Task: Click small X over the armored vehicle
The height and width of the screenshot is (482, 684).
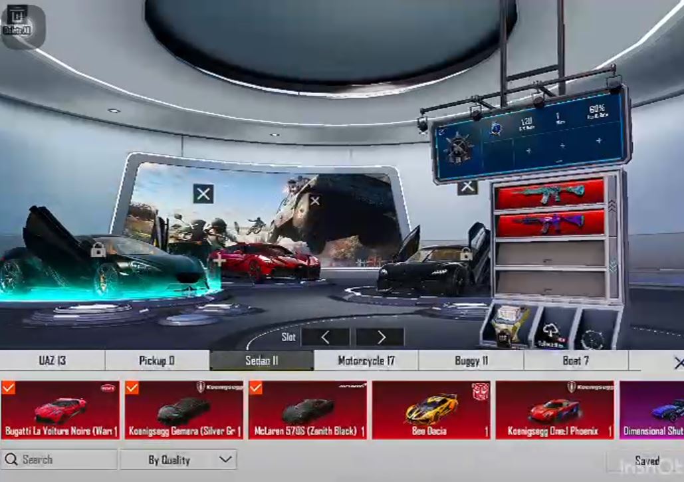Action: [315, 201]
